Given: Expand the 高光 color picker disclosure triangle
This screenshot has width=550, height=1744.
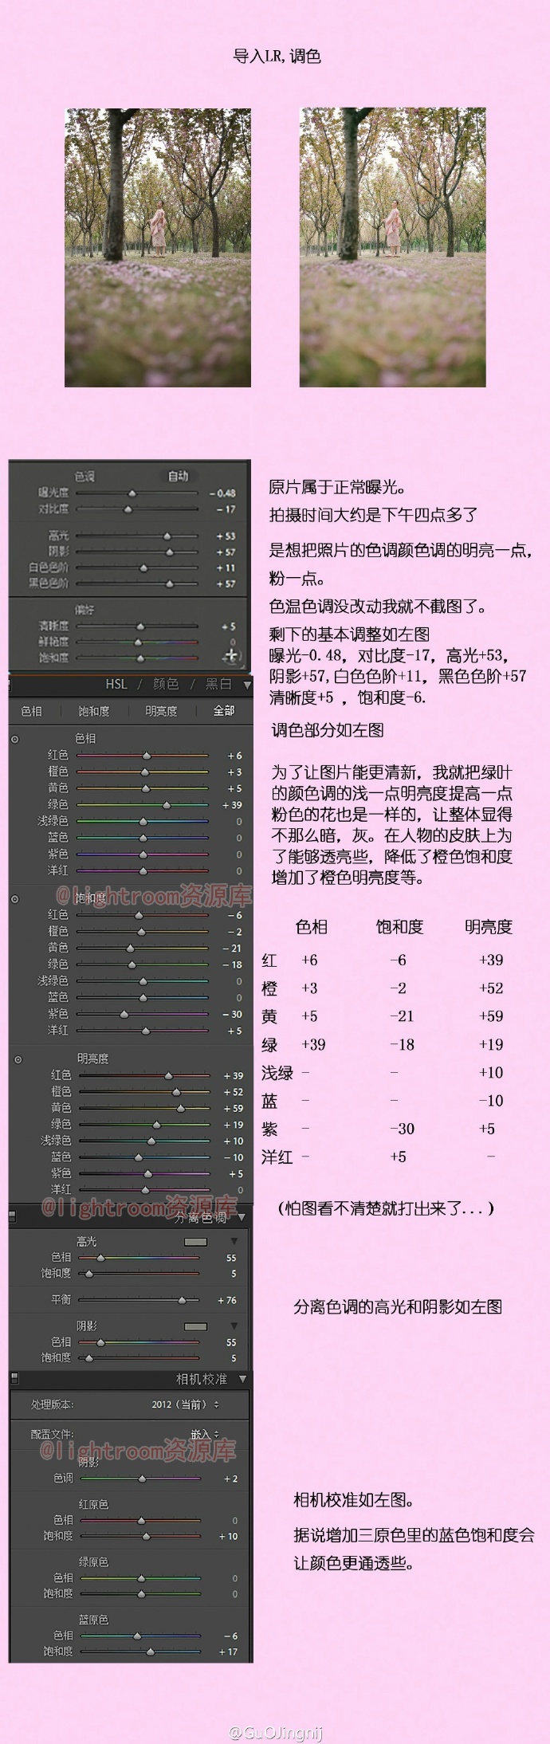Looking at the screenshot, I should [234, 1241].
